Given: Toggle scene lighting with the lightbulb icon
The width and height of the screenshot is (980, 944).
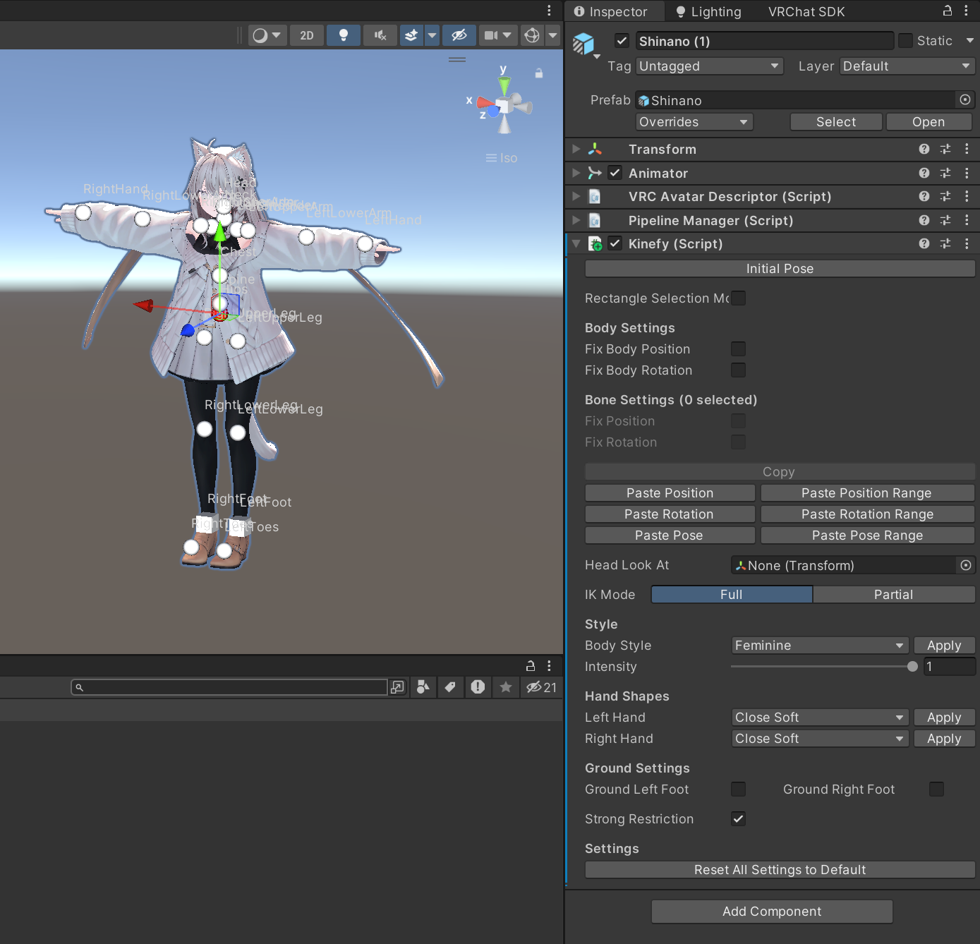Looking at the screenshot, I should pos(344,35).
